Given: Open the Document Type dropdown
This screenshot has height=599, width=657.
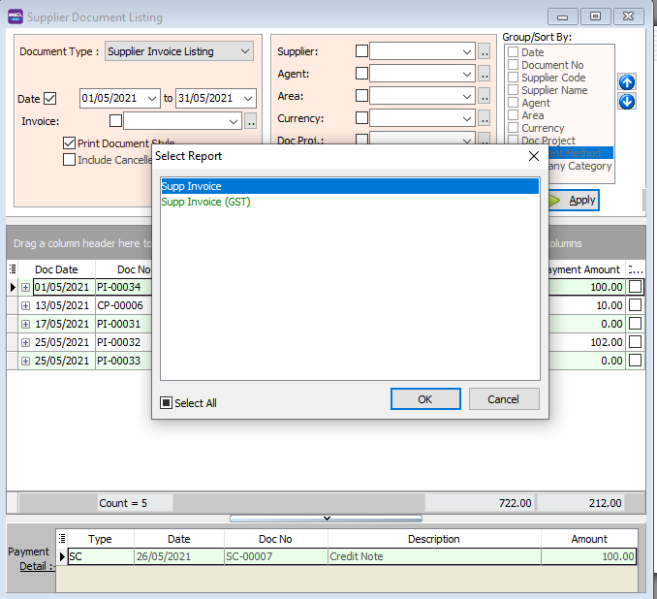Looking at the screenshot, I should (x=244, y=51).
